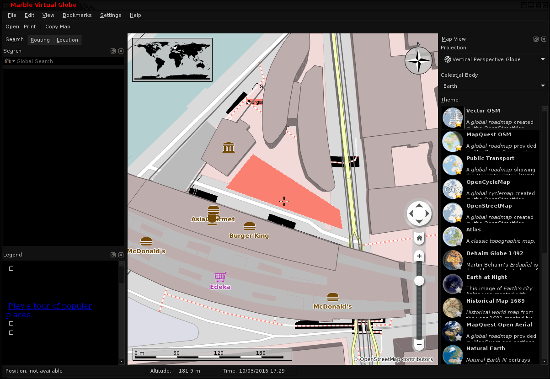Viewport: 550px width, 379px height.
Task: Open the Projection dropdown
Action: click(x=494, y=59)
